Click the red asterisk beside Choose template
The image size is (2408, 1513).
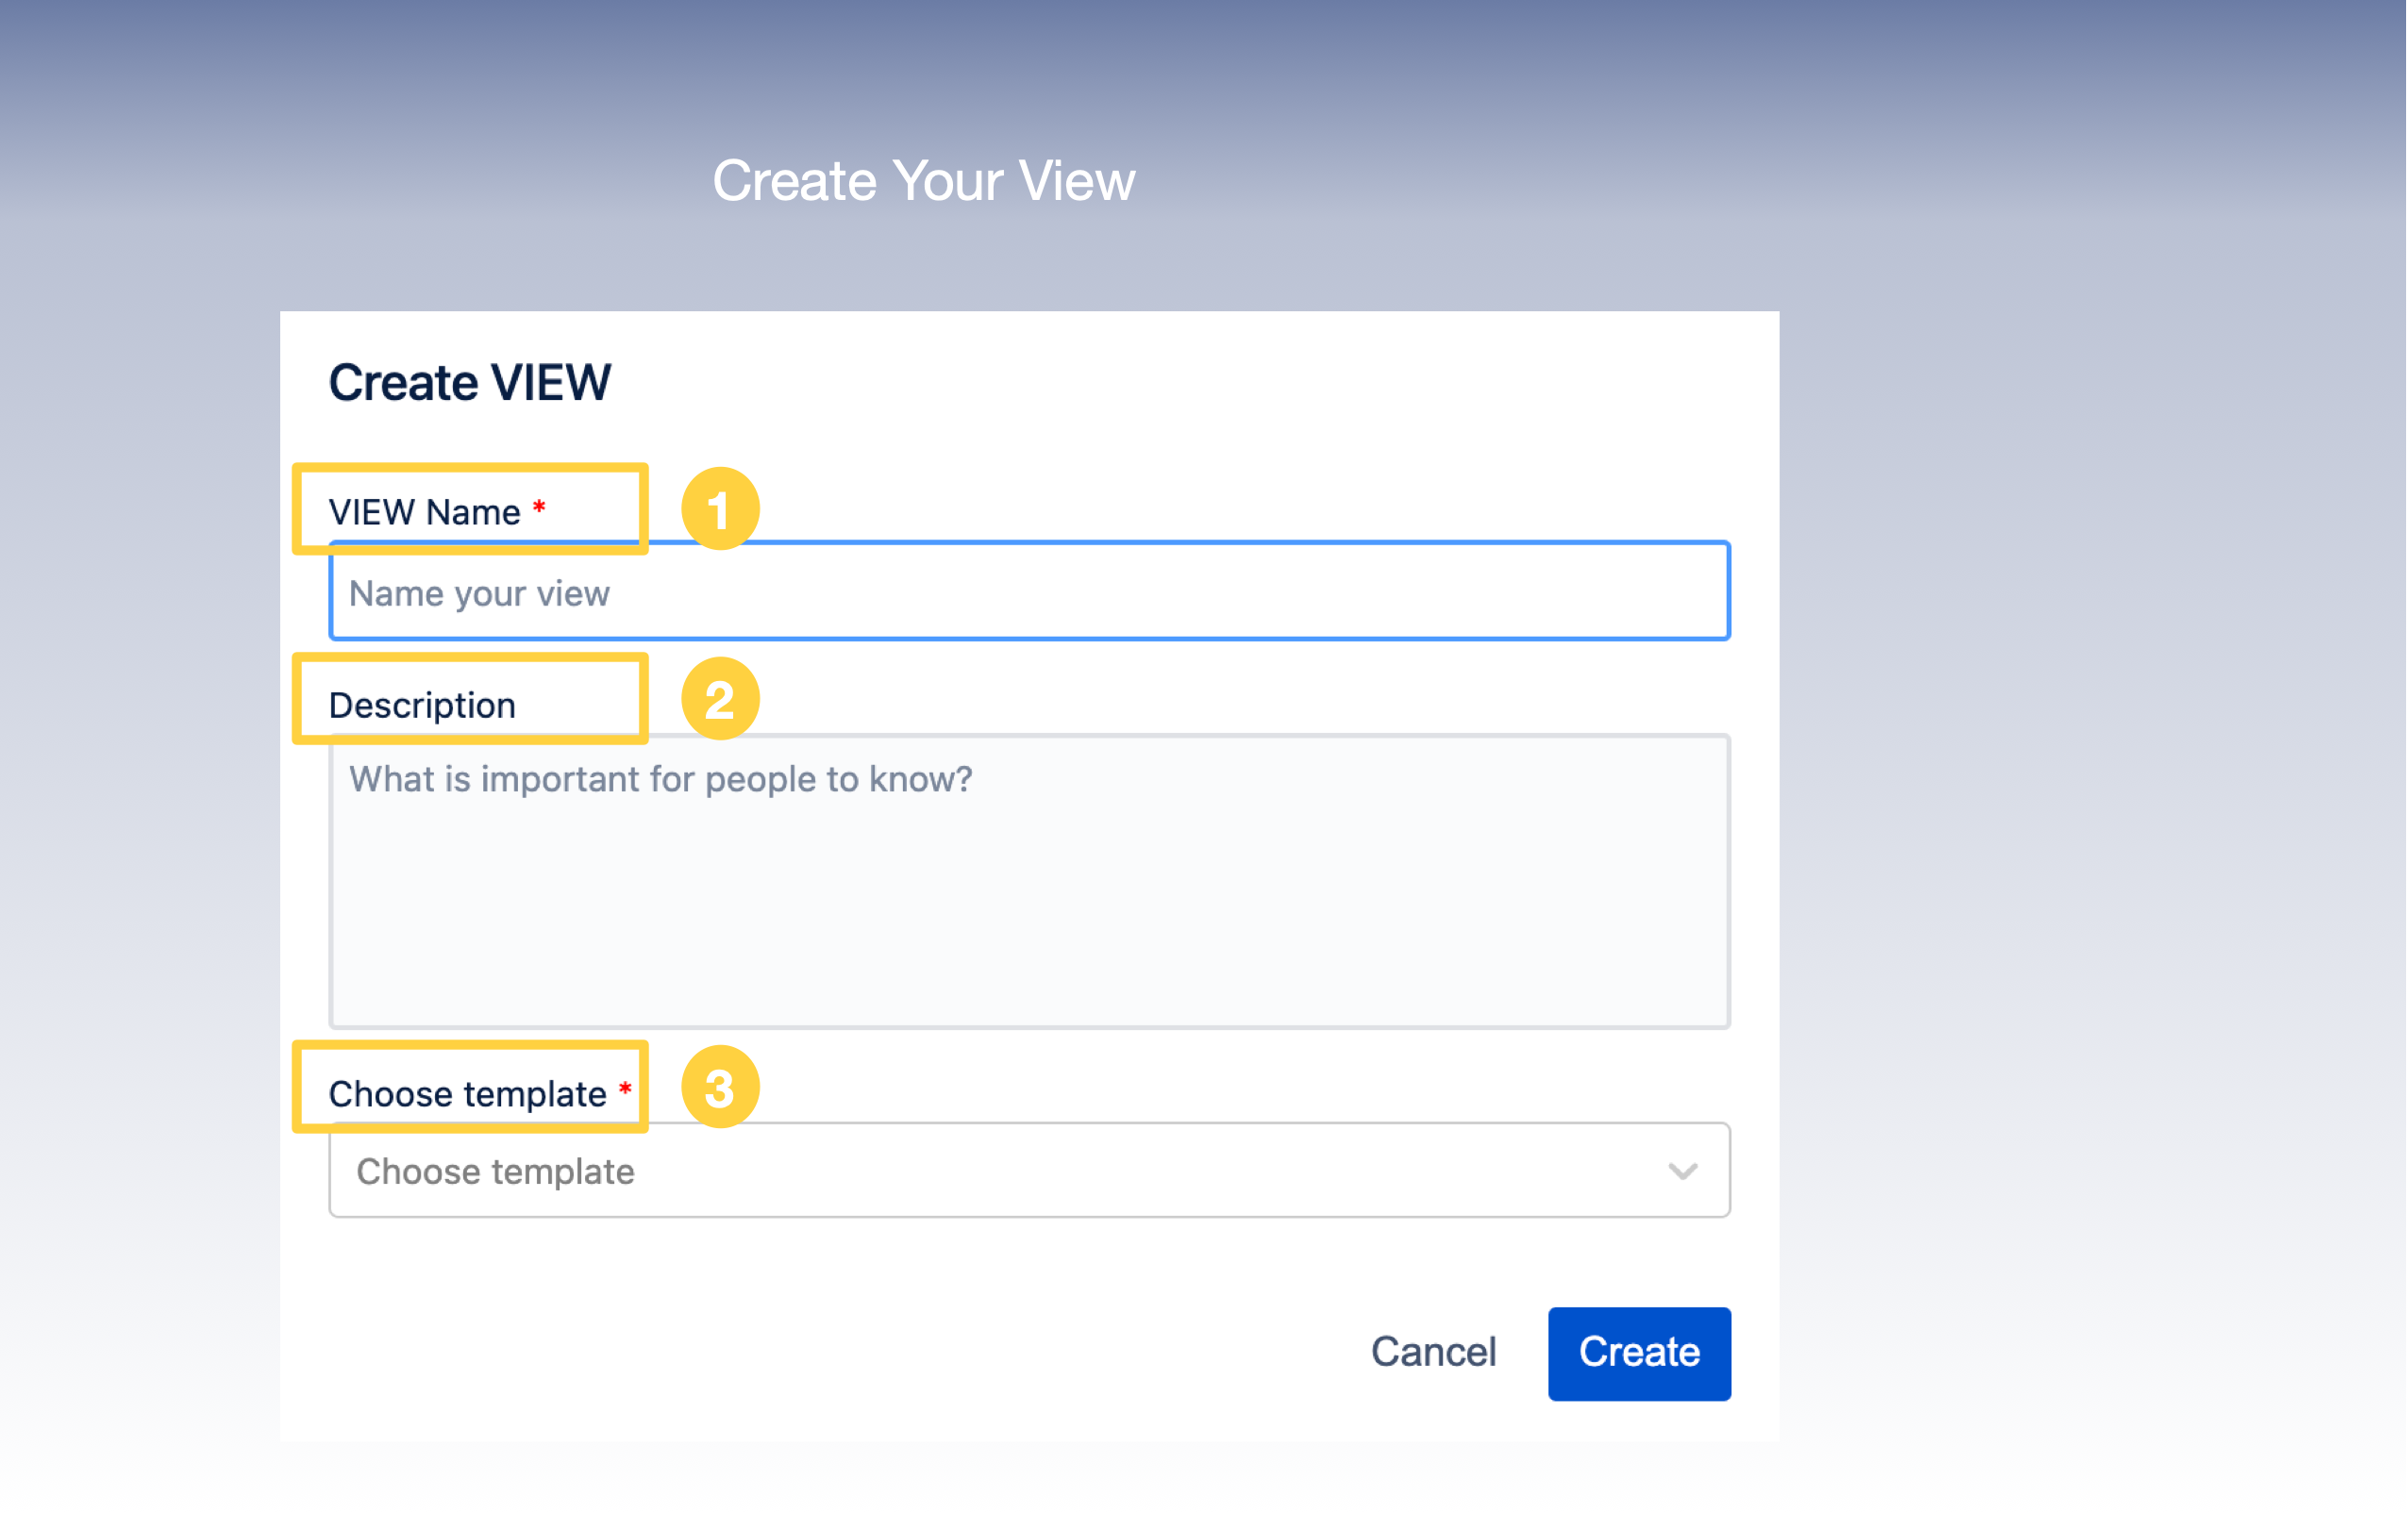tap(625, 1088)
